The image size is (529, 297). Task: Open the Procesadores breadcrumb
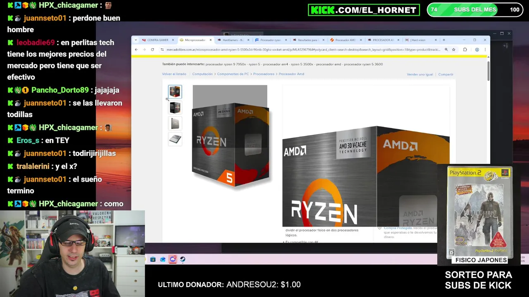tap(264, 74)
